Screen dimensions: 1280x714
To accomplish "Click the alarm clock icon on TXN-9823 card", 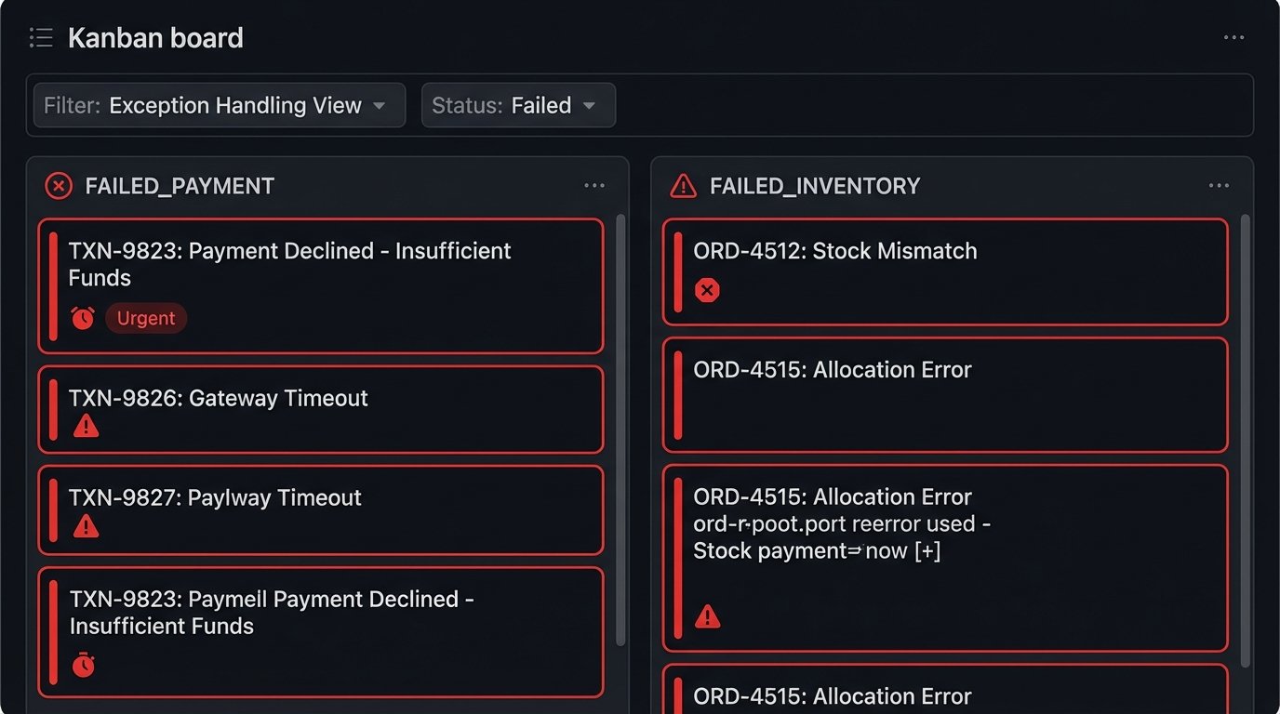I will [x=83, y=318].
